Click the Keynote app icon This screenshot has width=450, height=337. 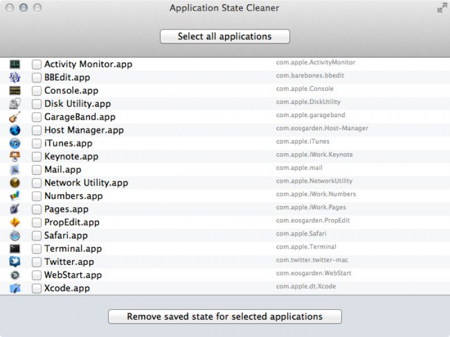pos(15,157)
